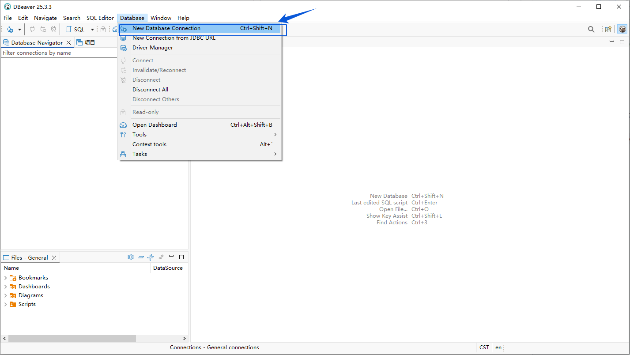Close the Files - General tab
The width and height of the screenshot is (630, 355).
tap(54, 258)
